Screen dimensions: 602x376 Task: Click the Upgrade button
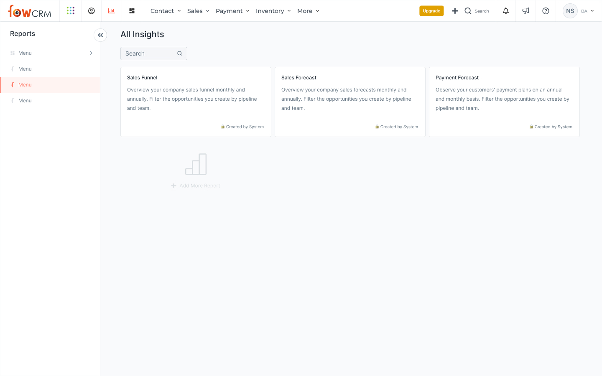[431, 11]
